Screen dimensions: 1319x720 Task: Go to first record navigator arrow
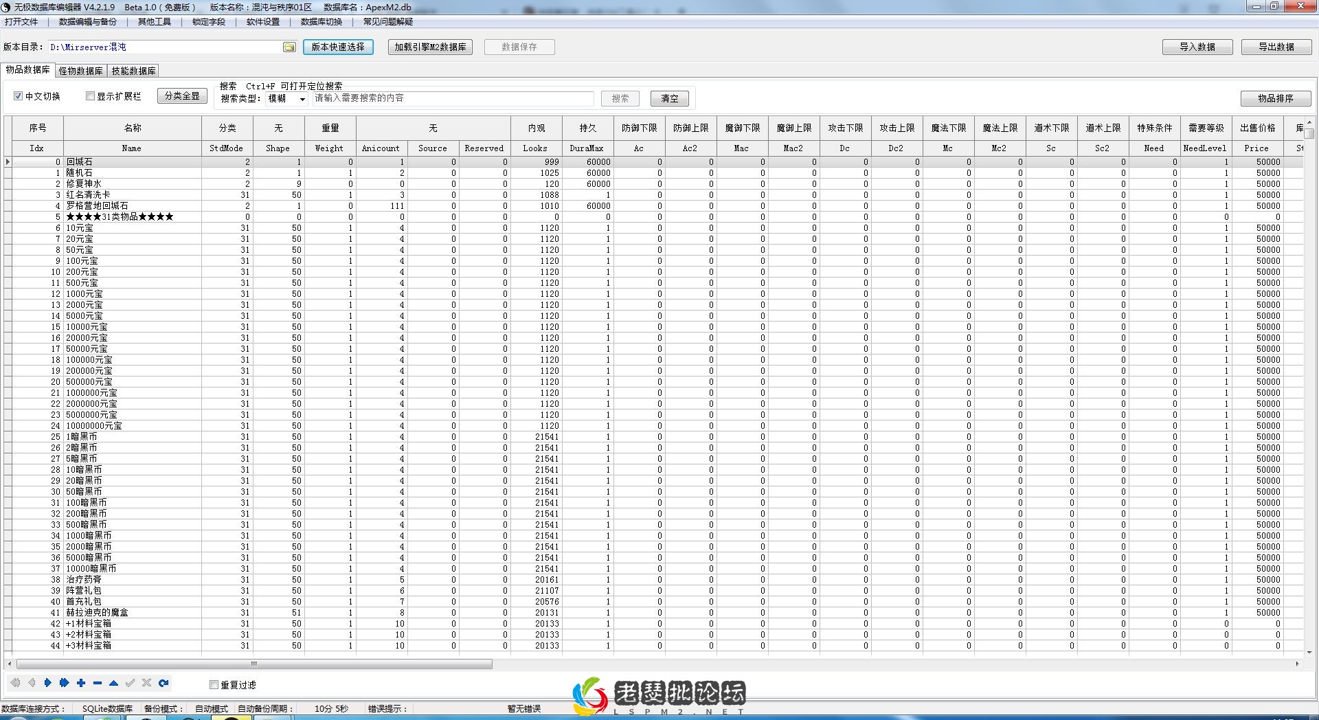click(15, 683)
